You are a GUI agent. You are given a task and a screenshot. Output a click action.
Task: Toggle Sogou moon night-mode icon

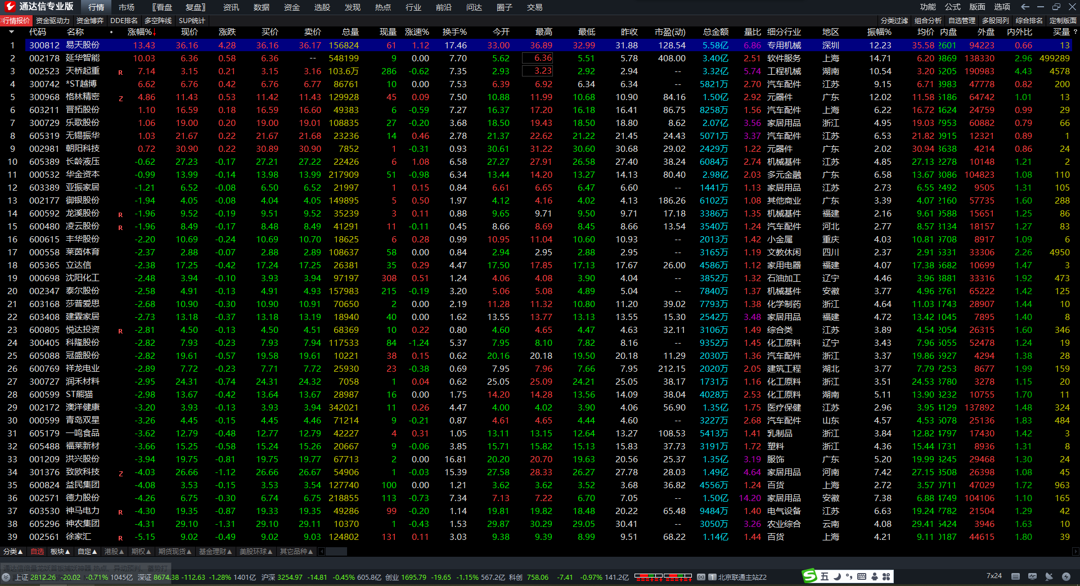837,576
